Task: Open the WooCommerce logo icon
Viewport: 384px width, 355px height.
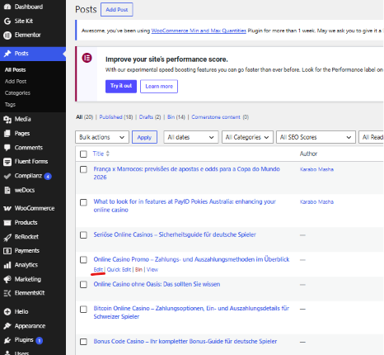Action: click(x=7, y=209)
